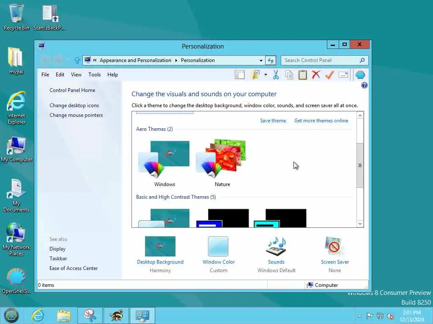433x324 pixels.
Task: Open the Help menu
Action: [112, 75]
